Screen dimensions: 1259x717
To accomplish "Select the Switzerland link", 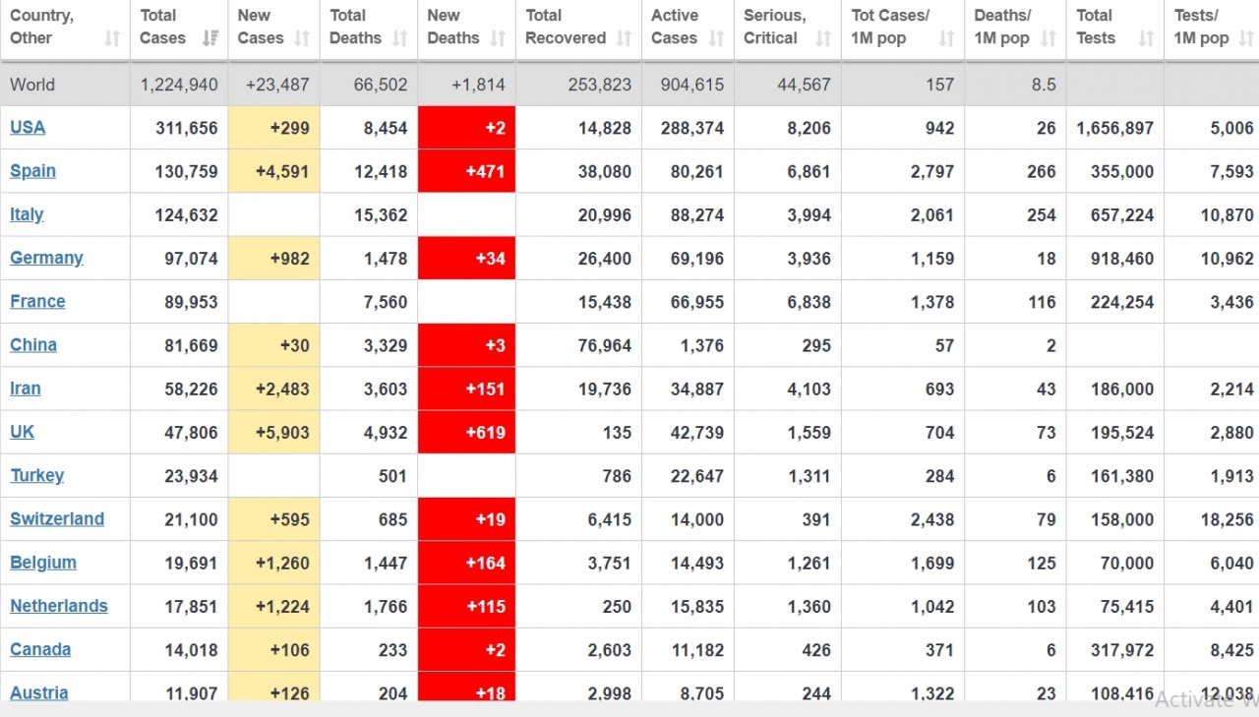I will [57, 519].
